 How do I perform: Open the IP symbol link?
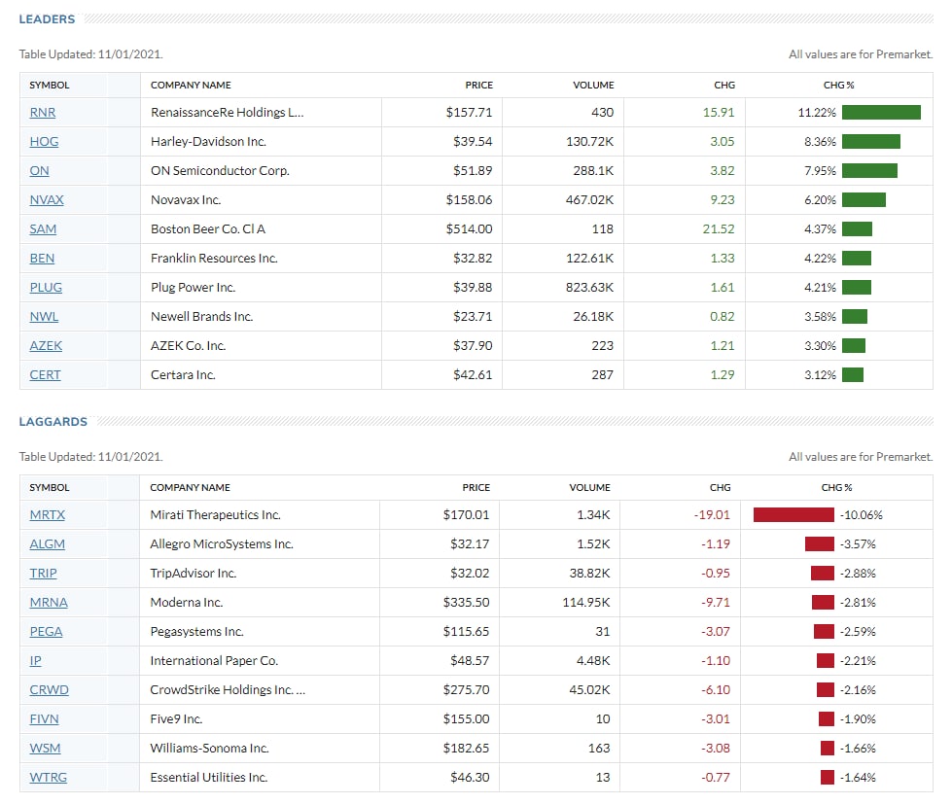coord(36,660)
